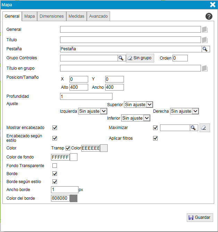Click the translation icon next to Título field
Screen dimensions: 218x232
pos(205,40)
